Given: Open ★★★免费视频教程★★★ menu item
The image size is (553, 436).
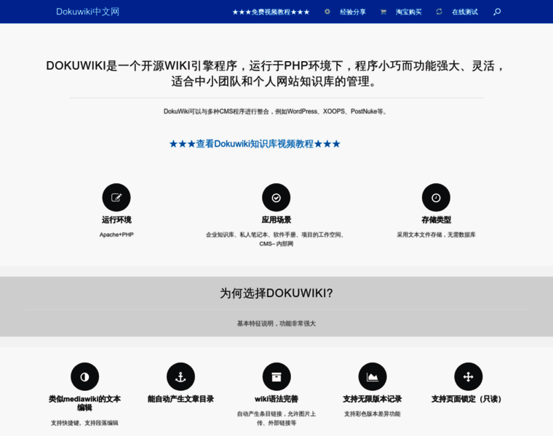Looking at the screenshot, I should [271, 12].
